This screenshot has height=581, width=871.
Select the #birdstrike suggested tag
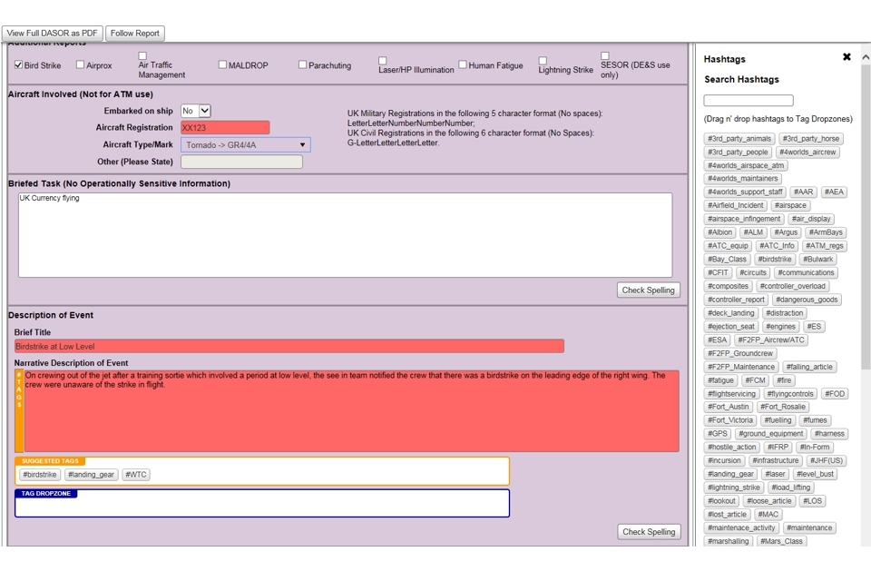(39, 475)
